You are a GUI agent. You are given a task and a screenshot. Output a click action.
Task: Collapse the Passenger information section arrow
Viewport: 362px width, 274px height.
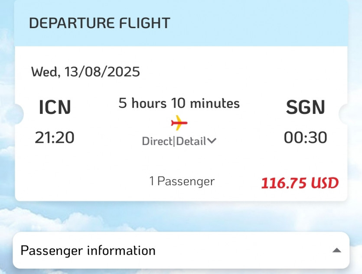pyautogui.click(x=336, y=250)
